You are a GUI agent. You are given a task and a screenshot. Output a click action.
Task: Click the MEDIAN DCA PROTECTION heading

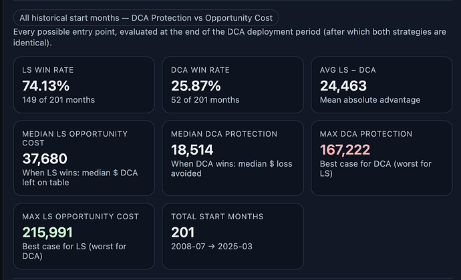point(225,134)
